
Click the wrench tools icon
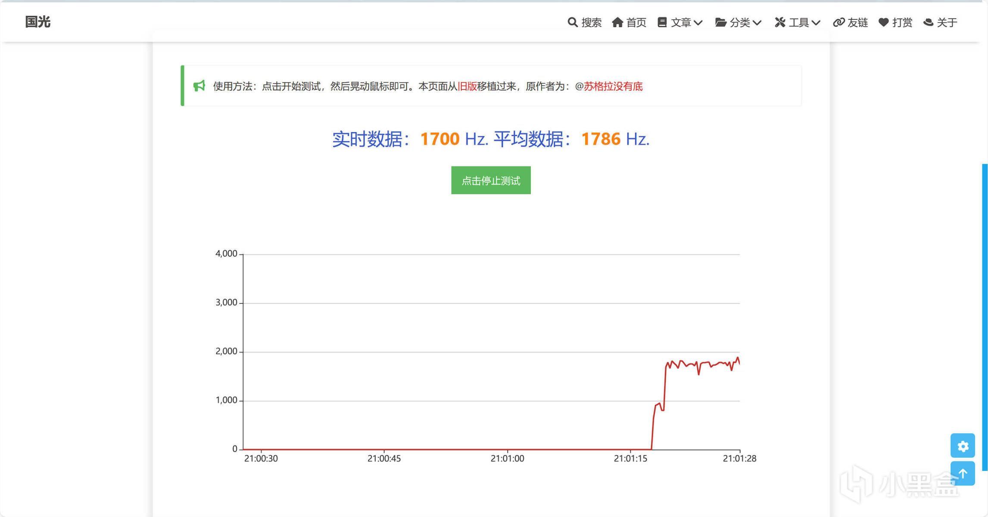779,22
